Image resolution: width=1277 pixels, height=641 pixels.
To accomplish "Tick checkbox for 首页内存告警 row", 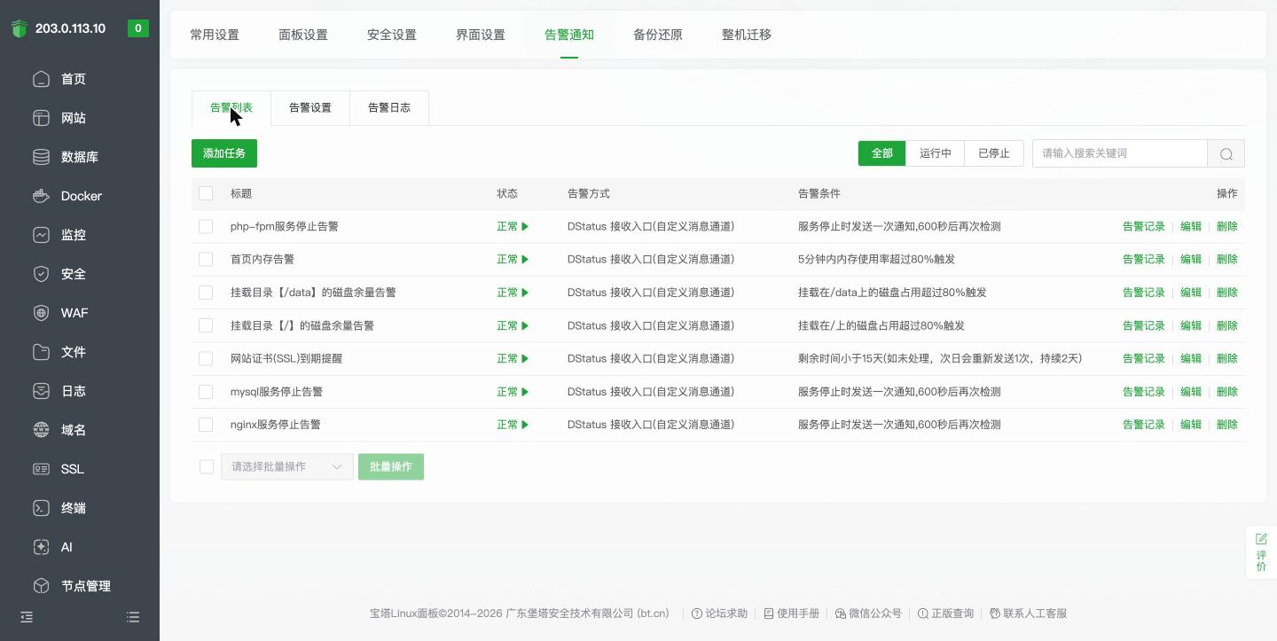I will point(206,259).
